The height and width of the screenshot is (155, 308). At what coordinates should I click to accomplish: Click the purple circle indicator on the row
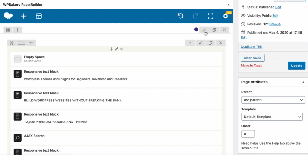pos(196,30)
